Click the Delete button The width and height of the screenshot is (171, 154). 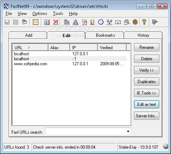(x=146, y=59)
